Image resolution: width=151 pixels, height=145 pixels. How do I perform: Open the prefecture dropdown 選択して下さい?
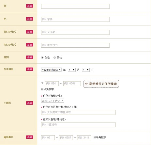(53, 101)
